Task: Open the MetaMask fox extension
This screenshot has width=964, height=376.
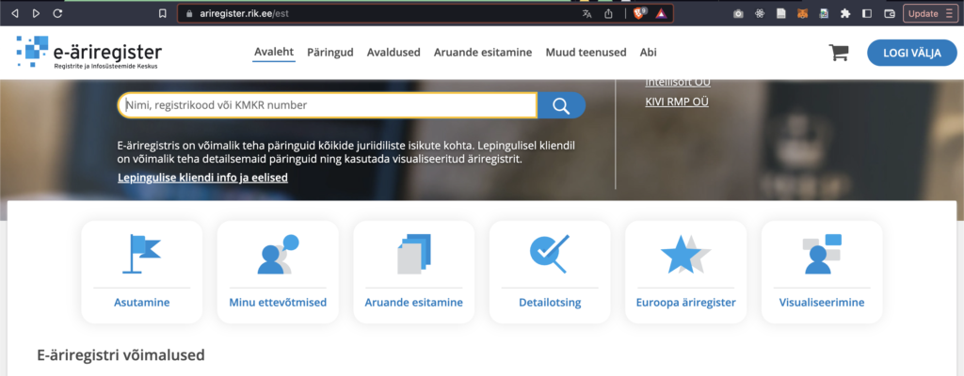Action: point(802,13)
